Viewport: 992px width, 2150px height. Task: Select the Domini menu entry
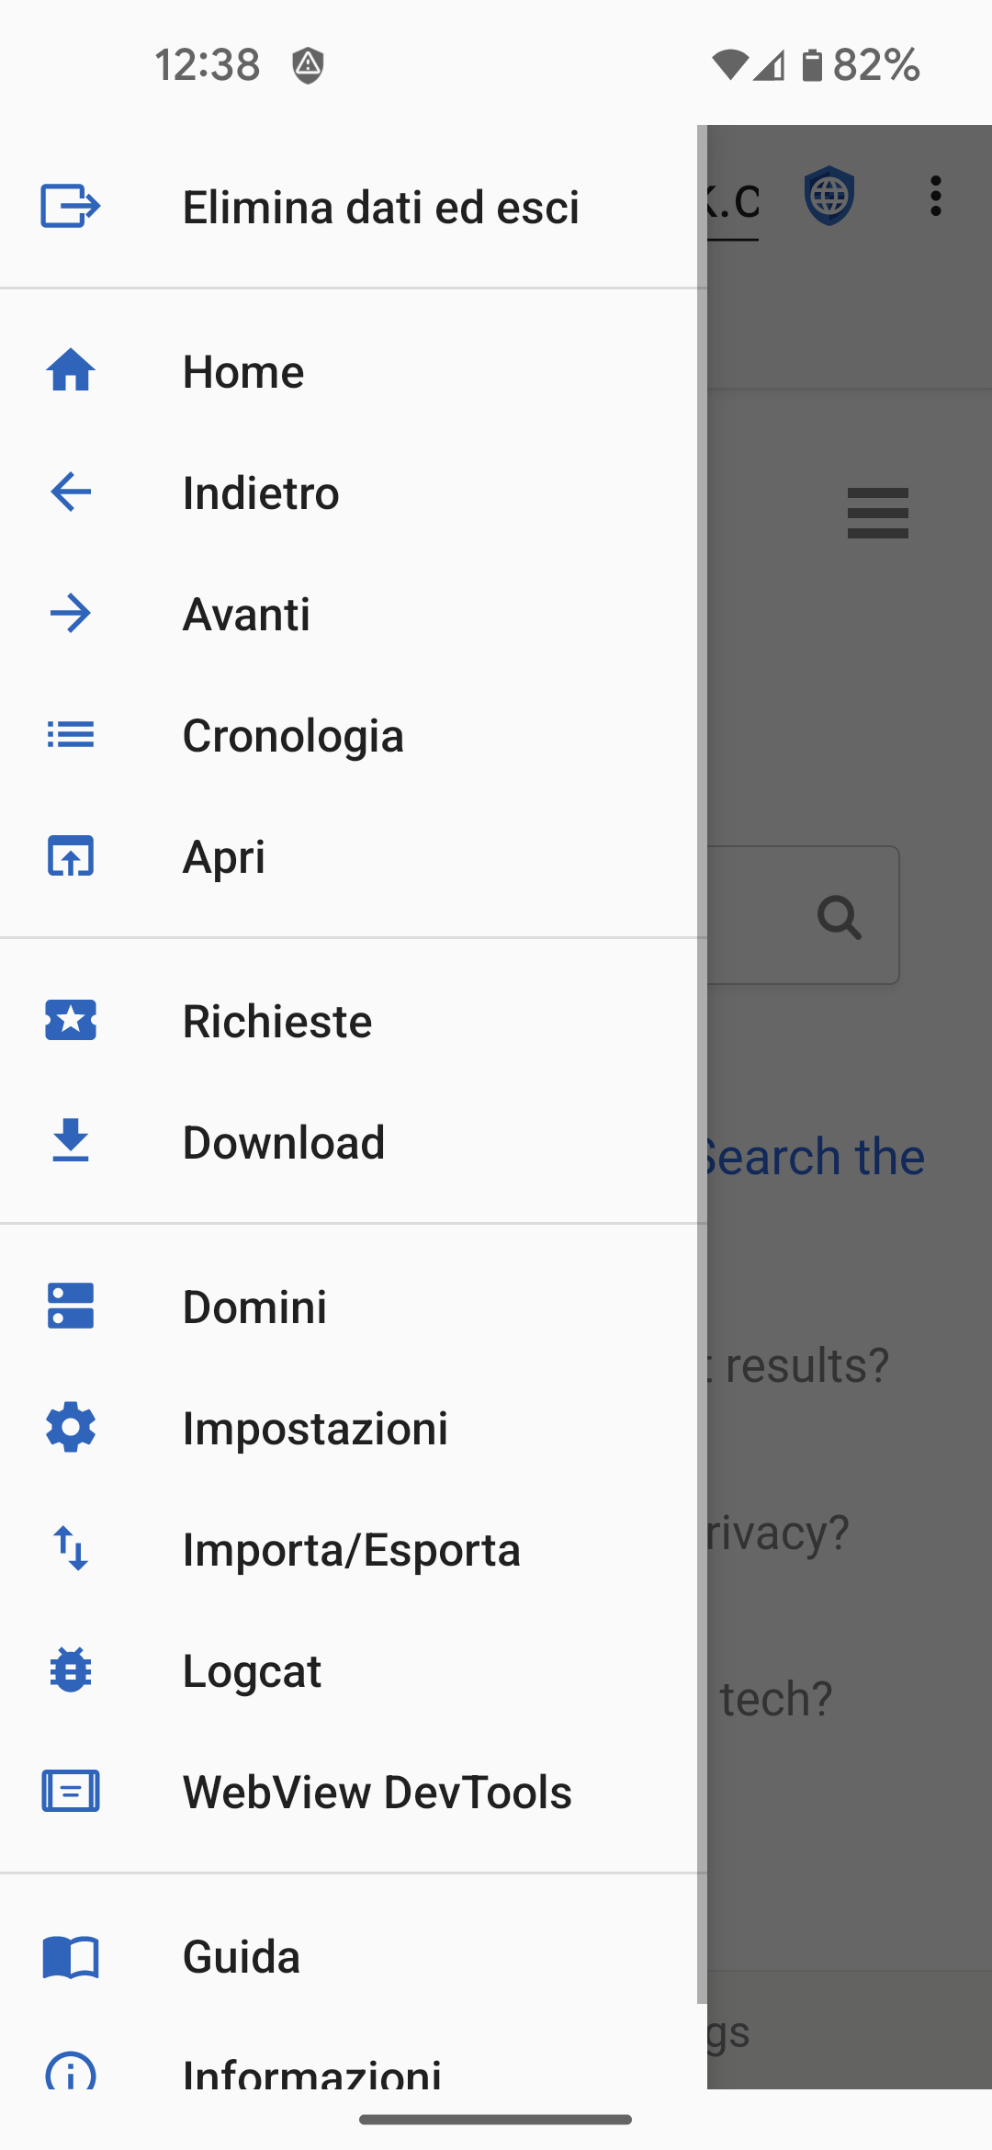(x=255, y=1307)
